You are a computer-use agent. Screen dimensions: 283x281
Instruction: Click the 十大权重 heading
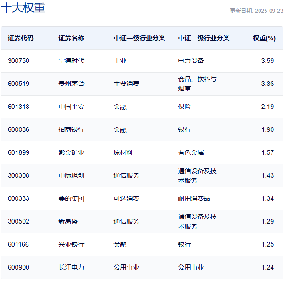pos(23,8)
